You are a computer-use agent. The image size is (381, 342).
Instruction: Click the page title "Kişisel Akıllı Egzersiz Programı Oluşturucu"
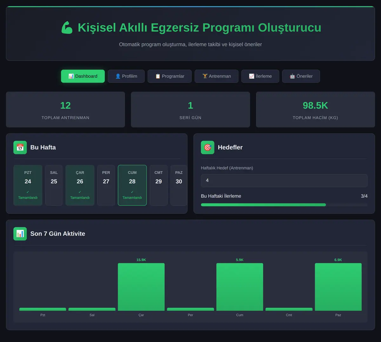[199, 28]
